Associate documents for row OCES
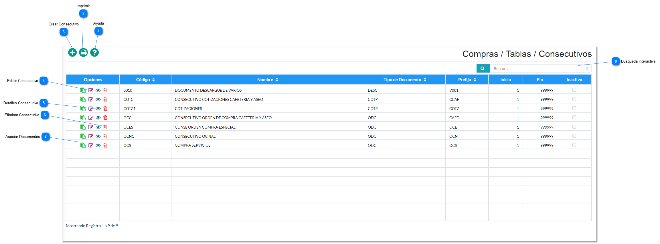The height and width of the screenshot is (244, 660). tap(83, 127)
